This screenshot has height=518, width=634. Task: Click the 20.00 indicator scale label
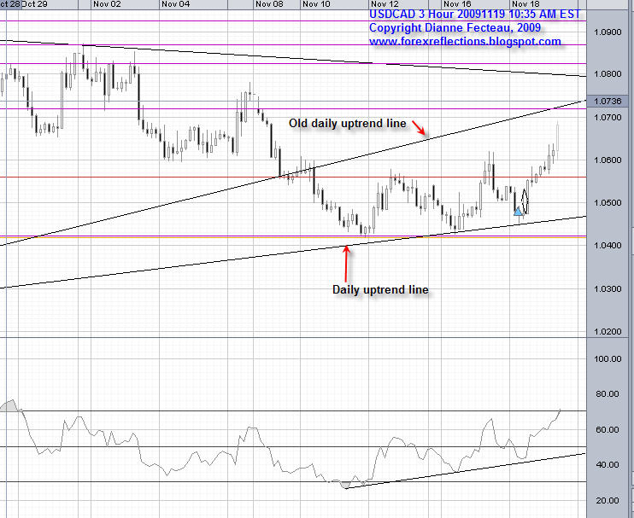pyautogui.click(x=608, y=501)
